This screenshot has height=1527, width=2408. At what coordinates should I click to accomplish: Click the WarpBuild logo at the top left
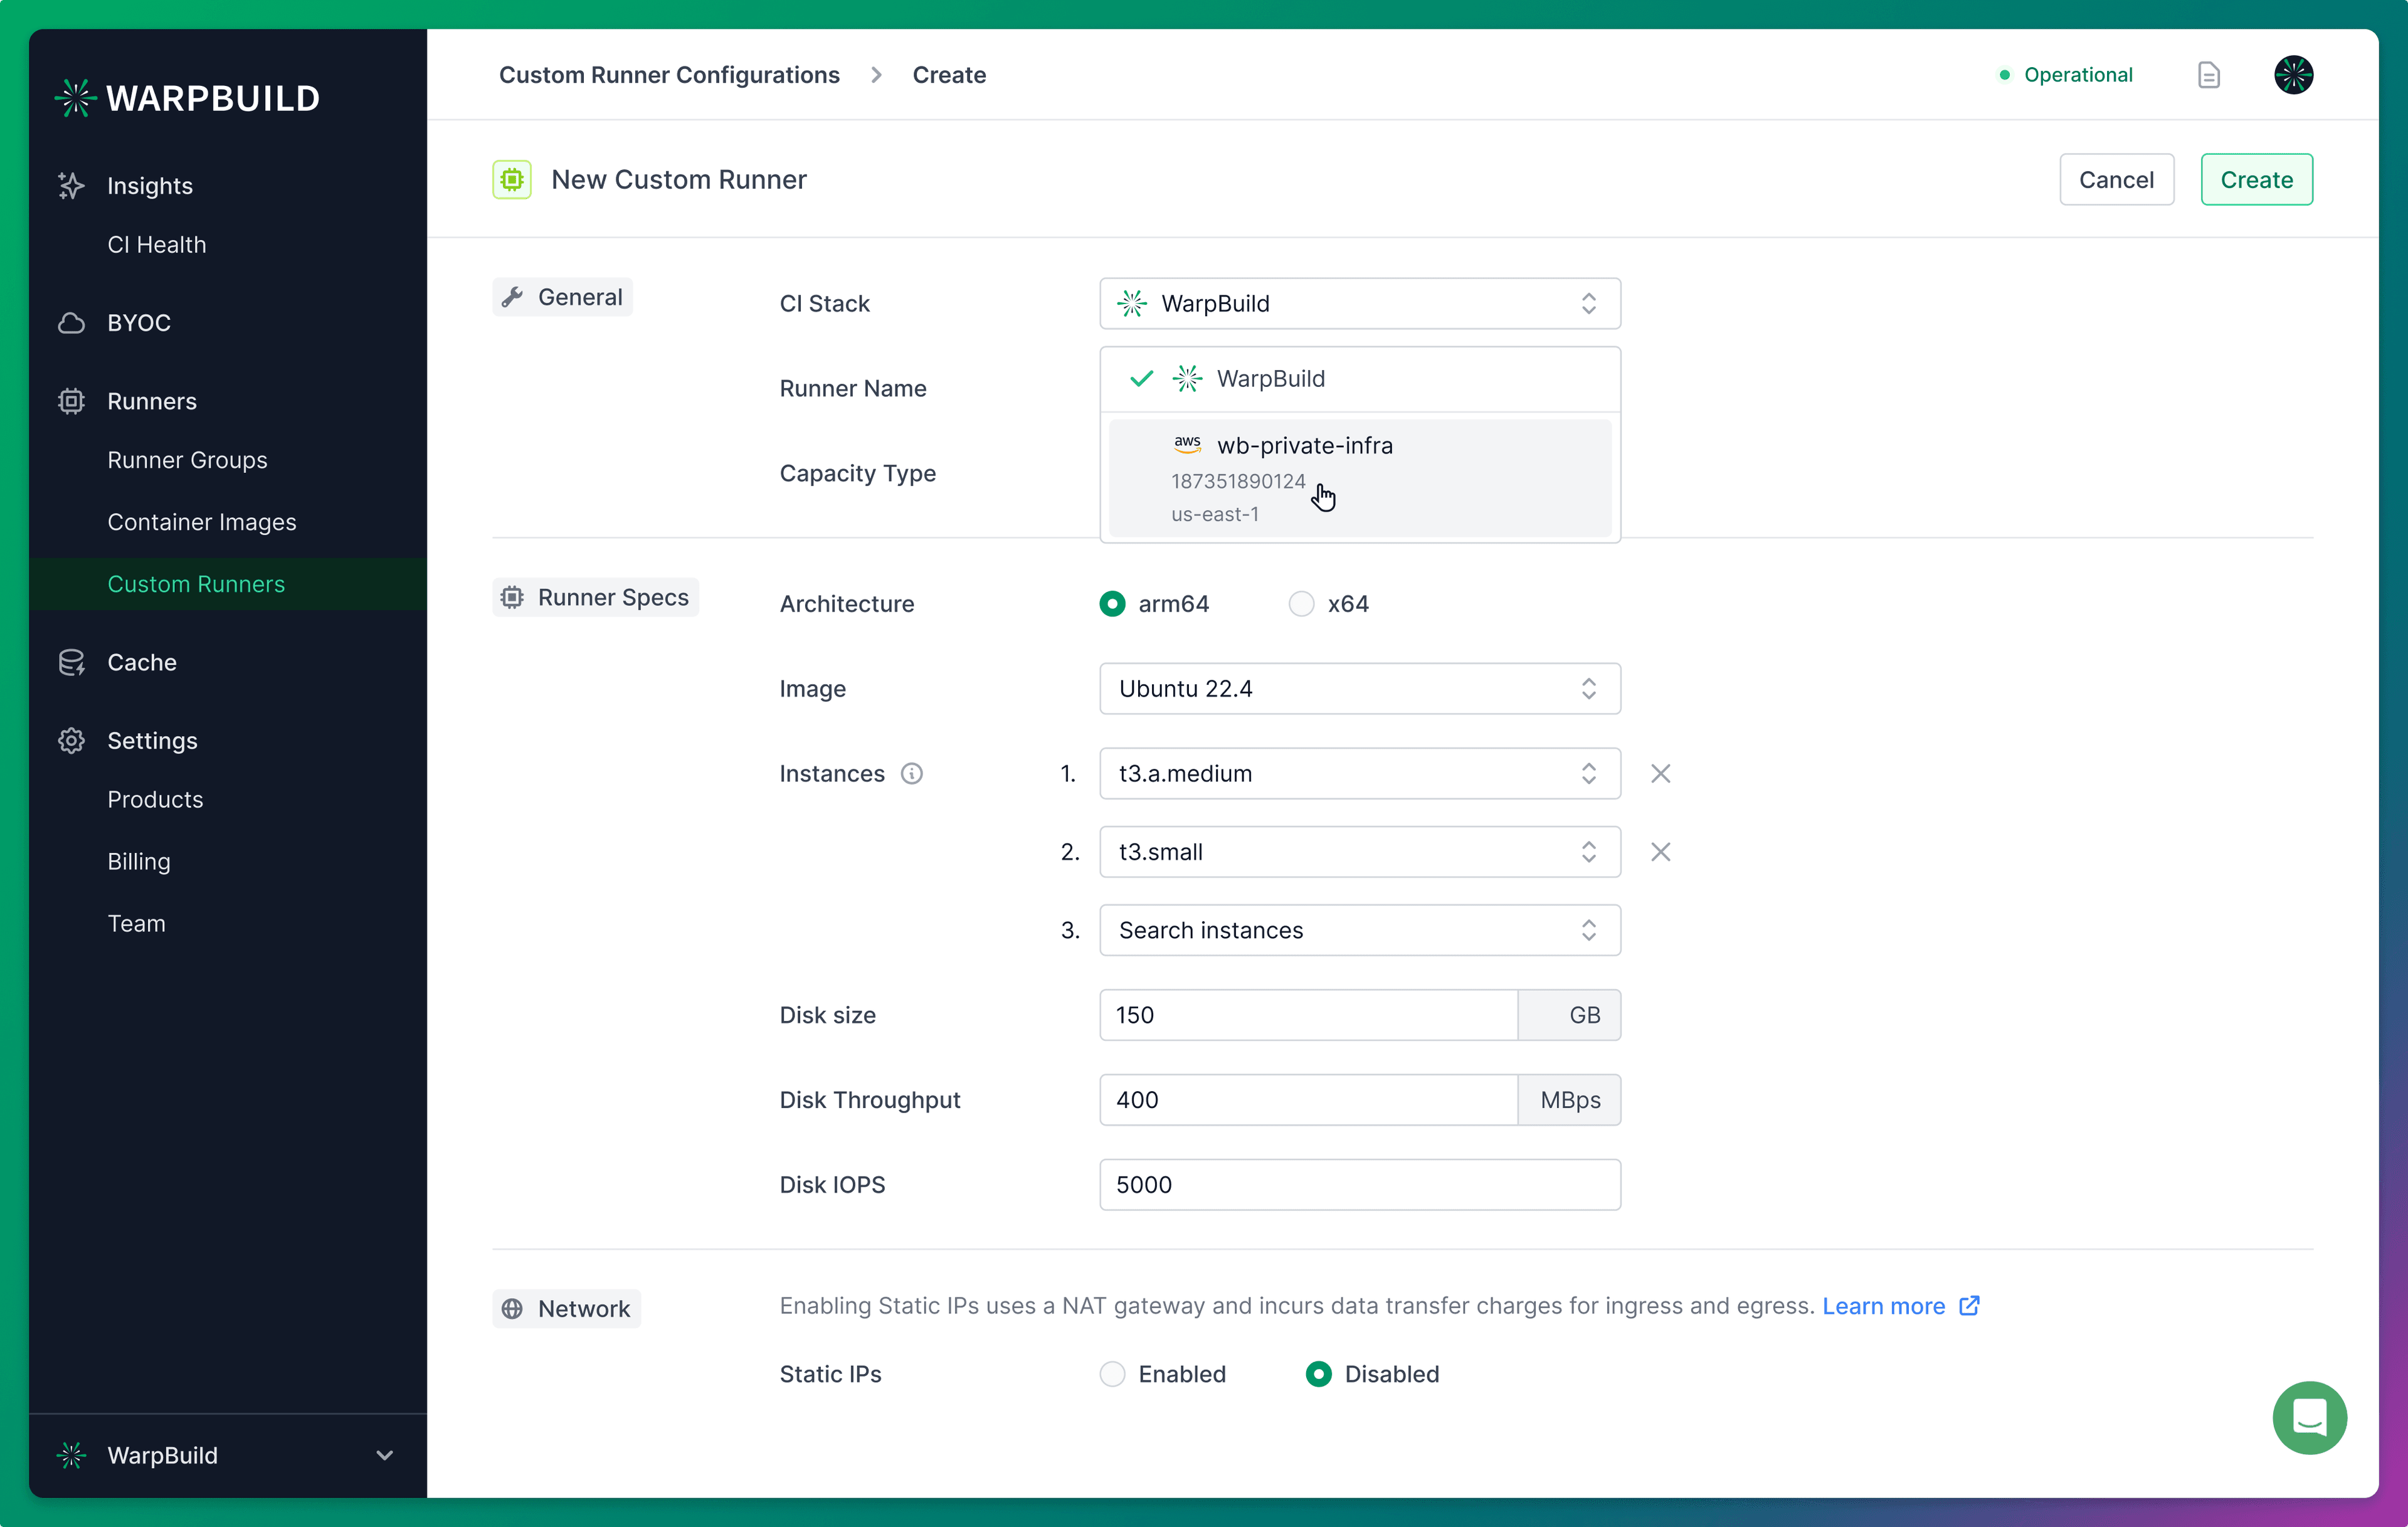click(x=187, y=96)
